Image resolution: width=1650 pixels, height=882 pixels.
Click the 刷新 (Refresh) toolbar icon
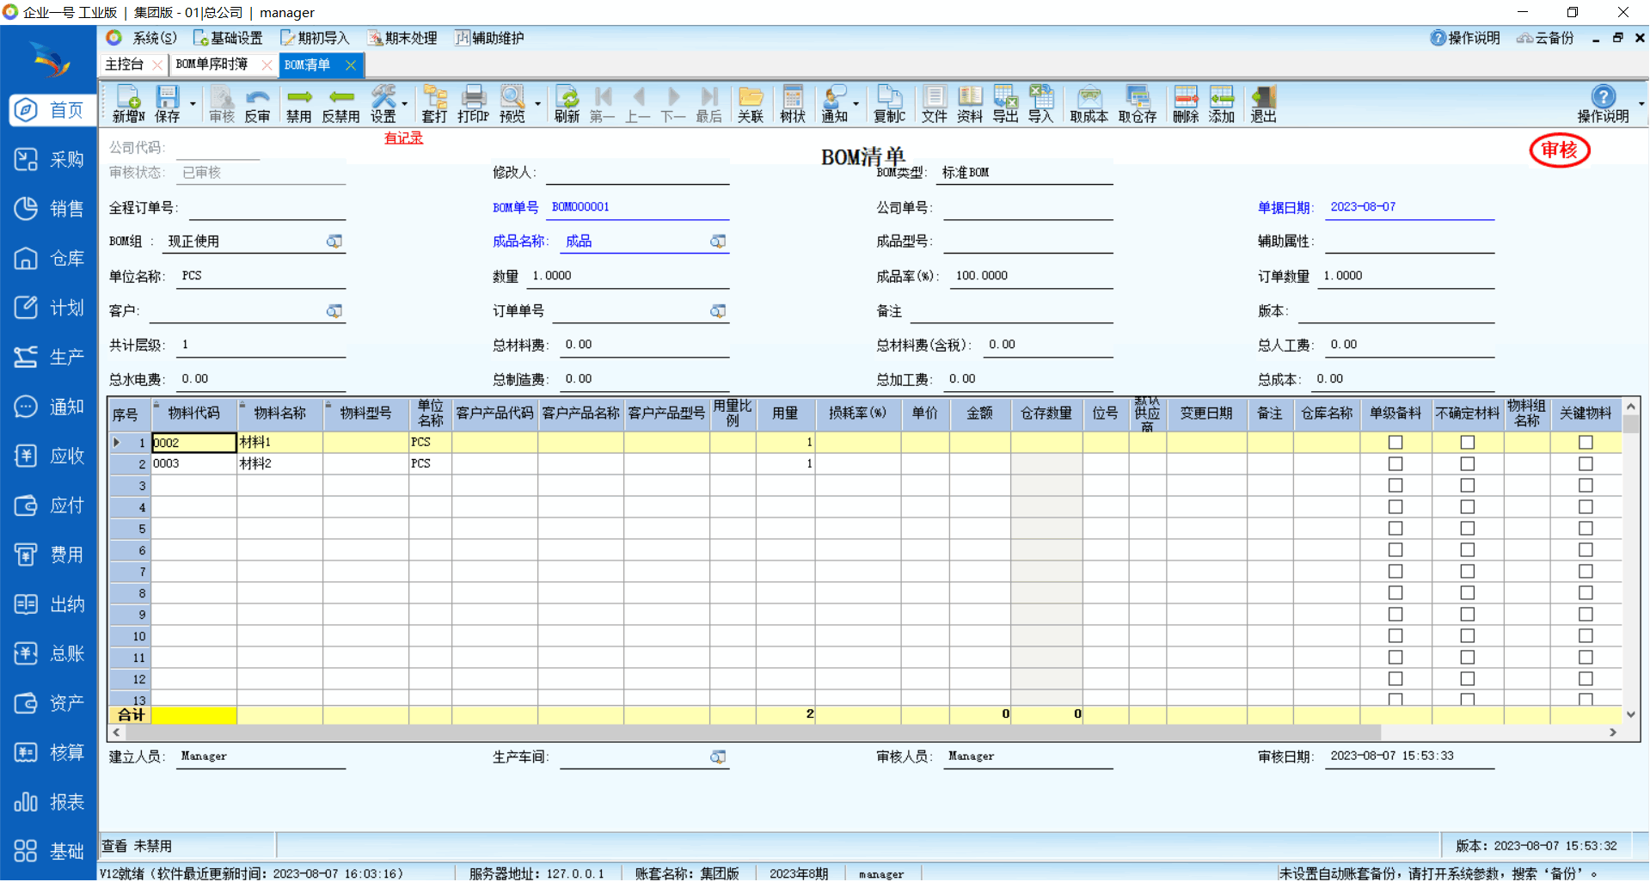[567, 104]
